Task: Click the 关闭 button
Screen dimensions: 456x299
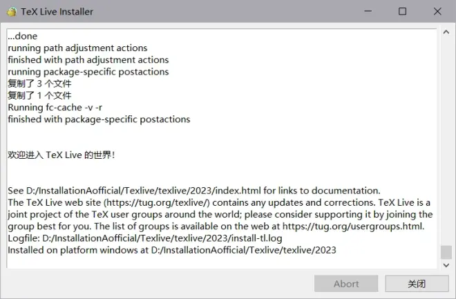Action: (417, 284)
